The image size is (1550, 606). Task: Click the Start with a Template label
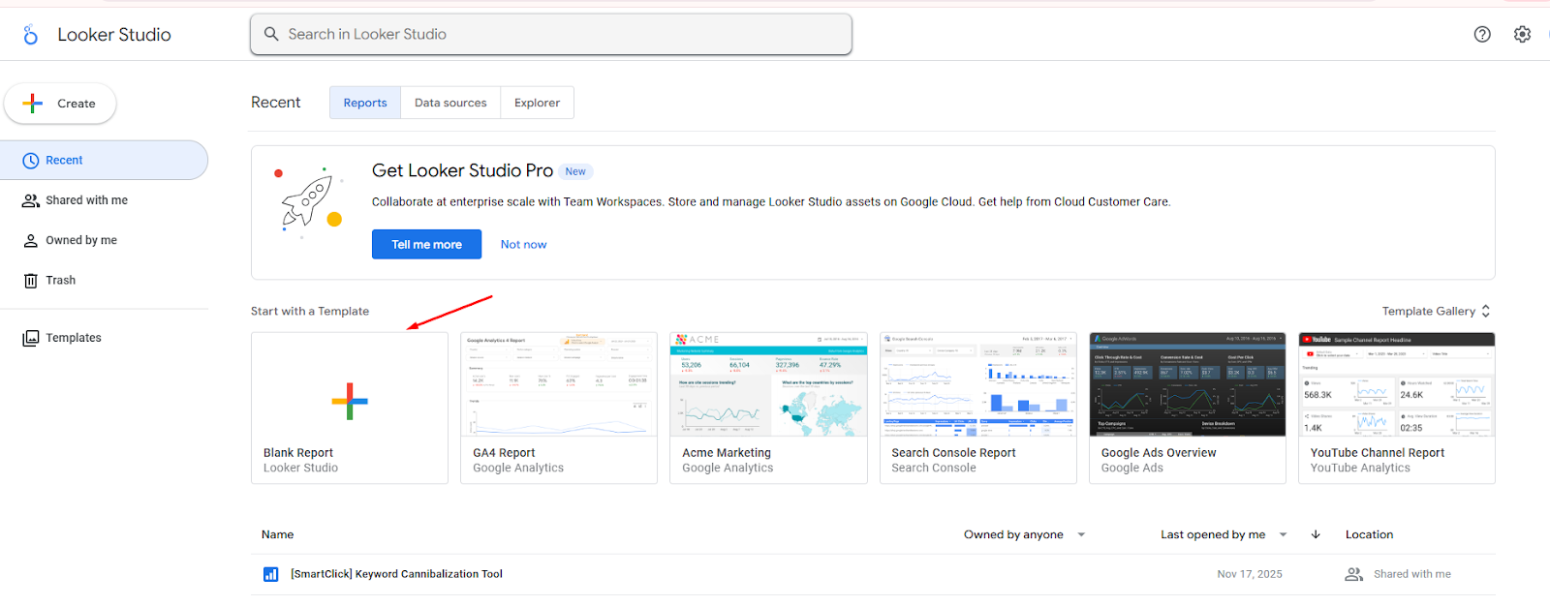coord(310,311)
